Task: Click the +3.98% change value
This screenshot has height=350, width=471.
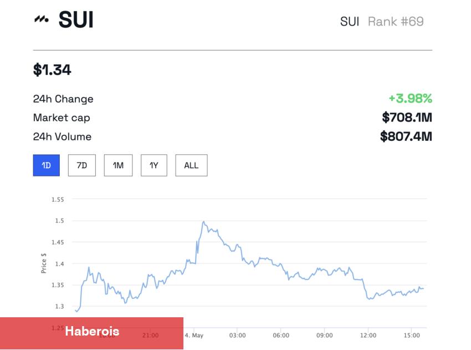Action: coord(410,99)
